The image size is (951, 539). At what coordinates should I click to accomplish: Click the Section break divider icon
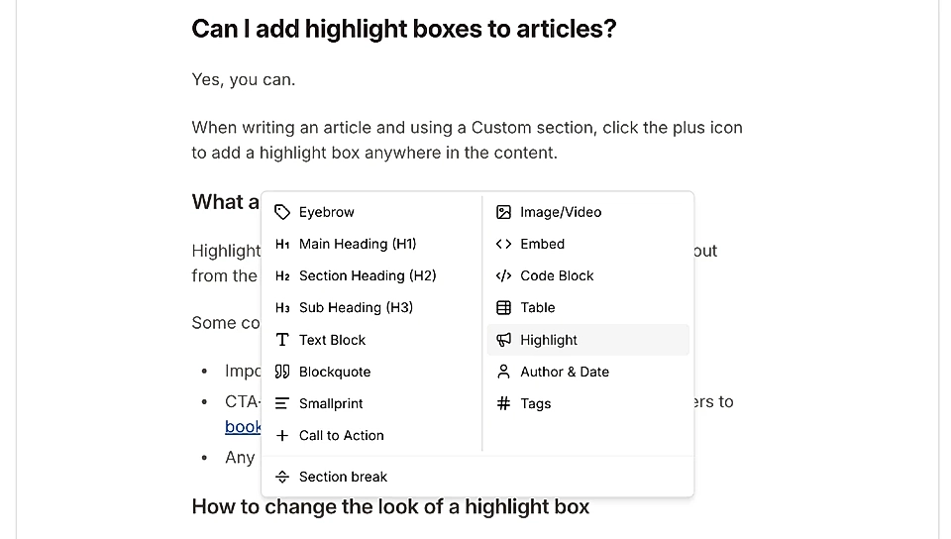pos(282,477)
